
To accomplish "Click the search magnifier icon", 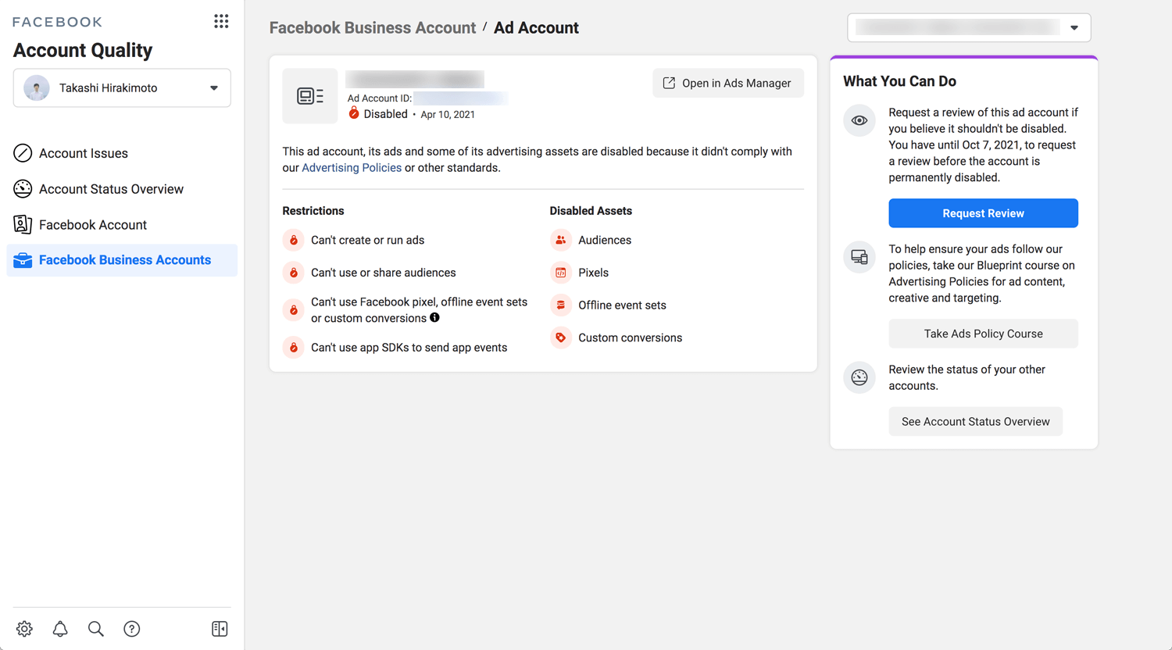I will 96,629.
